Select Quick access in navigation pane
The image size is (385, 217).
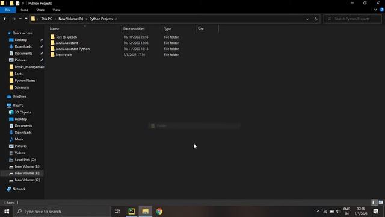click(x=22, y=33)
